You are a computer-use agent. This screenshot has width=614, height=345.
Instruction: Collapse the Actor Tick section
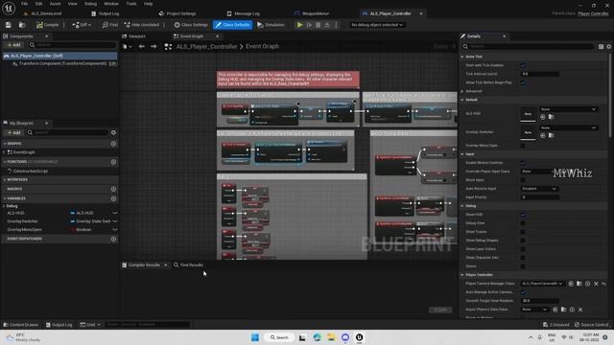click(x=462, y=57)
